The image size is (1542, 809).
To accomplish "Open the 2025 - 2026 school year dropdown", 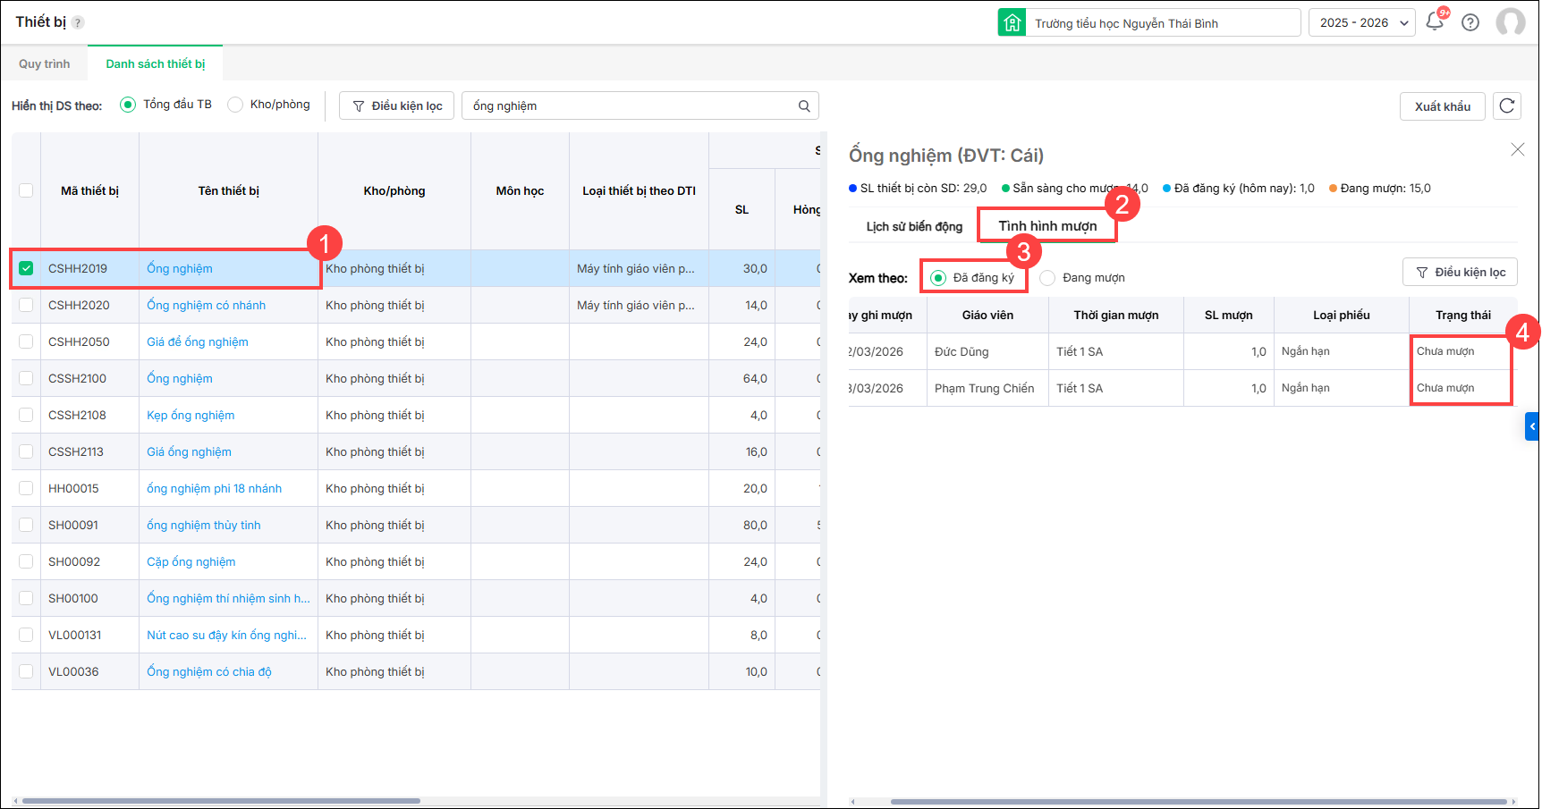I will click(1361, 23).
